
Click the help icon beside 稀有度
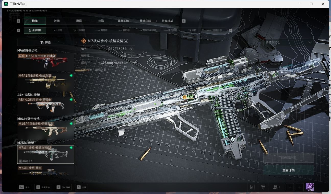pyautogui.click(x=131, y=56)
